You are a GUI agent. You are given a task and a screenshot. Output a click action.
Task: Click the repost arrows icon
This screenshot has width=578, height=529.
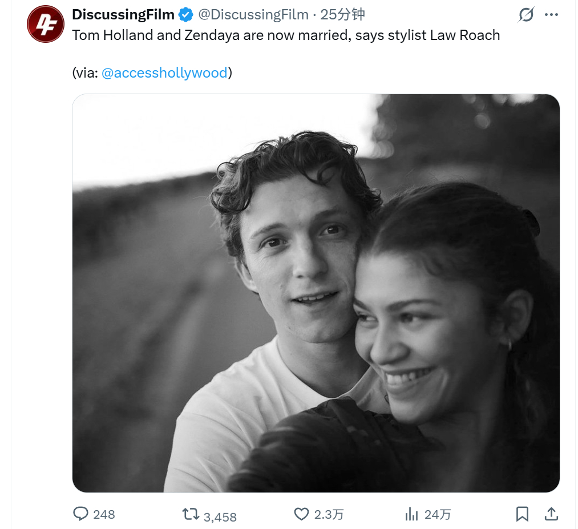pyautogui.click(x=191, y=514)
